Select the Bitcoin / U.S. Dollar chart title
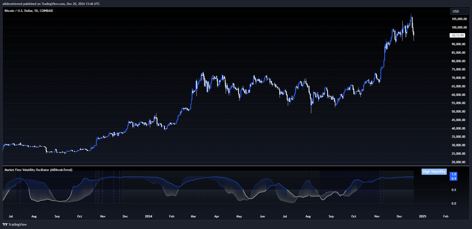Image resolution: width=472 pixels, height=229 pixels. [29, 11]
